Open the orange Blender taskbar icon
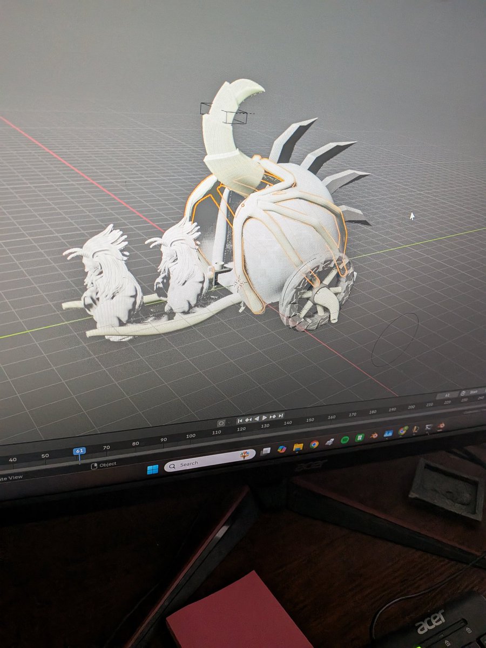The width and height of the screenshot is (486, 648). (x=374, y=435)
